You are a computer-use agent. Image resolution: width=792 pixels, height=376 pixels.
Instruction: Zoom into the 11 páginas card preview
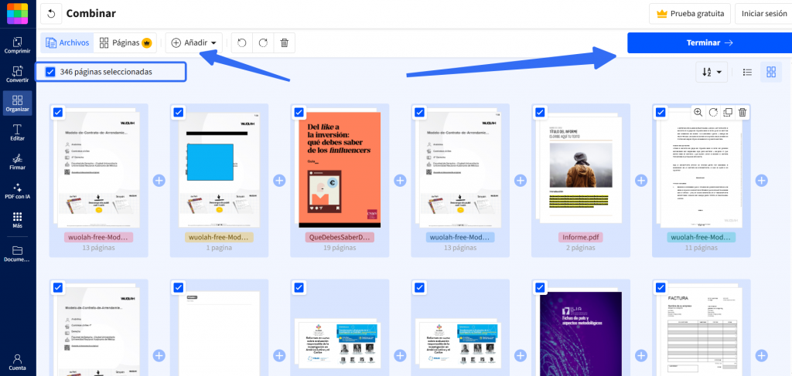click(698, 112)
